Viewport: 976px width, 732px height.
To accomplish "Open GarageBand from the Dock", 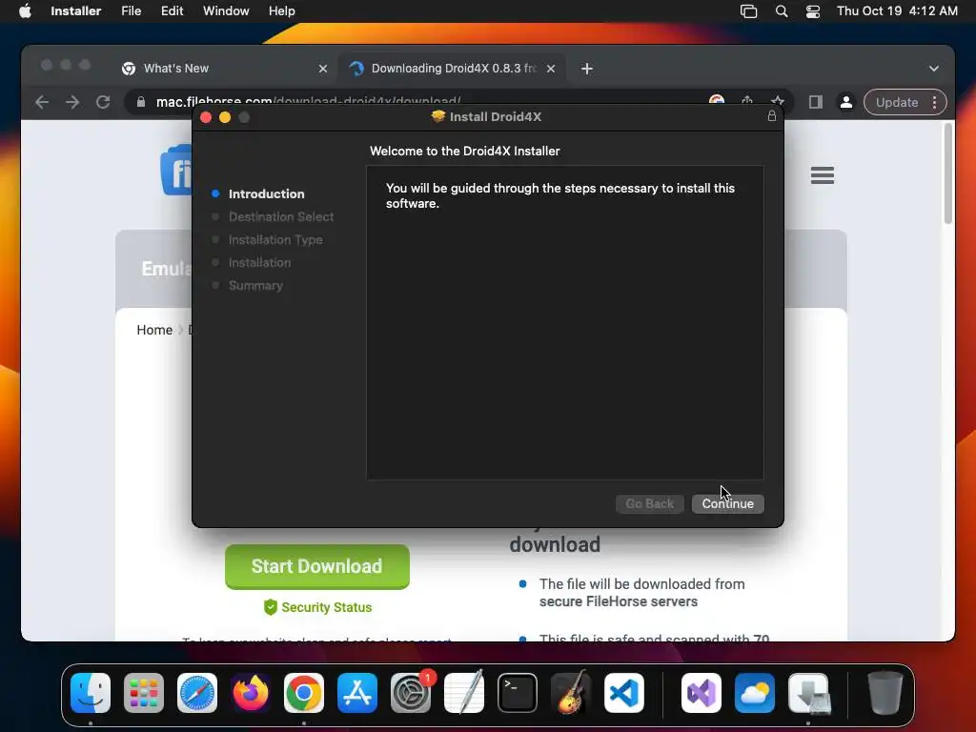I will coord(571,693).
